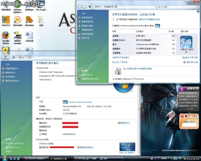Click the Back arrow in the System window
Screen dimensions: 201x161
[x=3, y=58]
